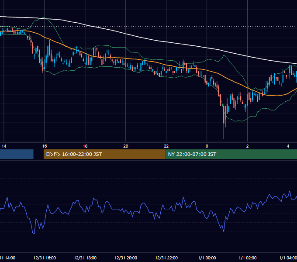
Task: Click the 1/1 00:00 date label
Action: click(x=207, y=258)
